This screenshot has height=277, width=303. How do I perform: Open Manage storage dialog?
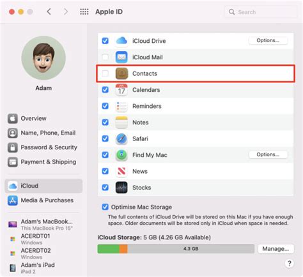point(276,249)
